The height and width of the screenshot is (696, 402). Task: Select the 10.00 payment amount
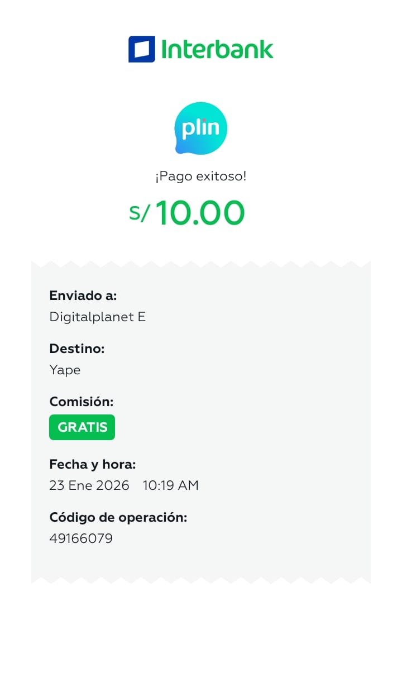[200, 213]
